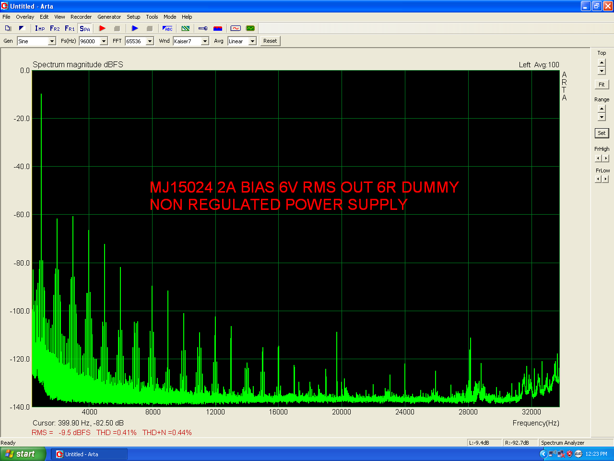Open the Overlay menu

(x=25, y=17)
